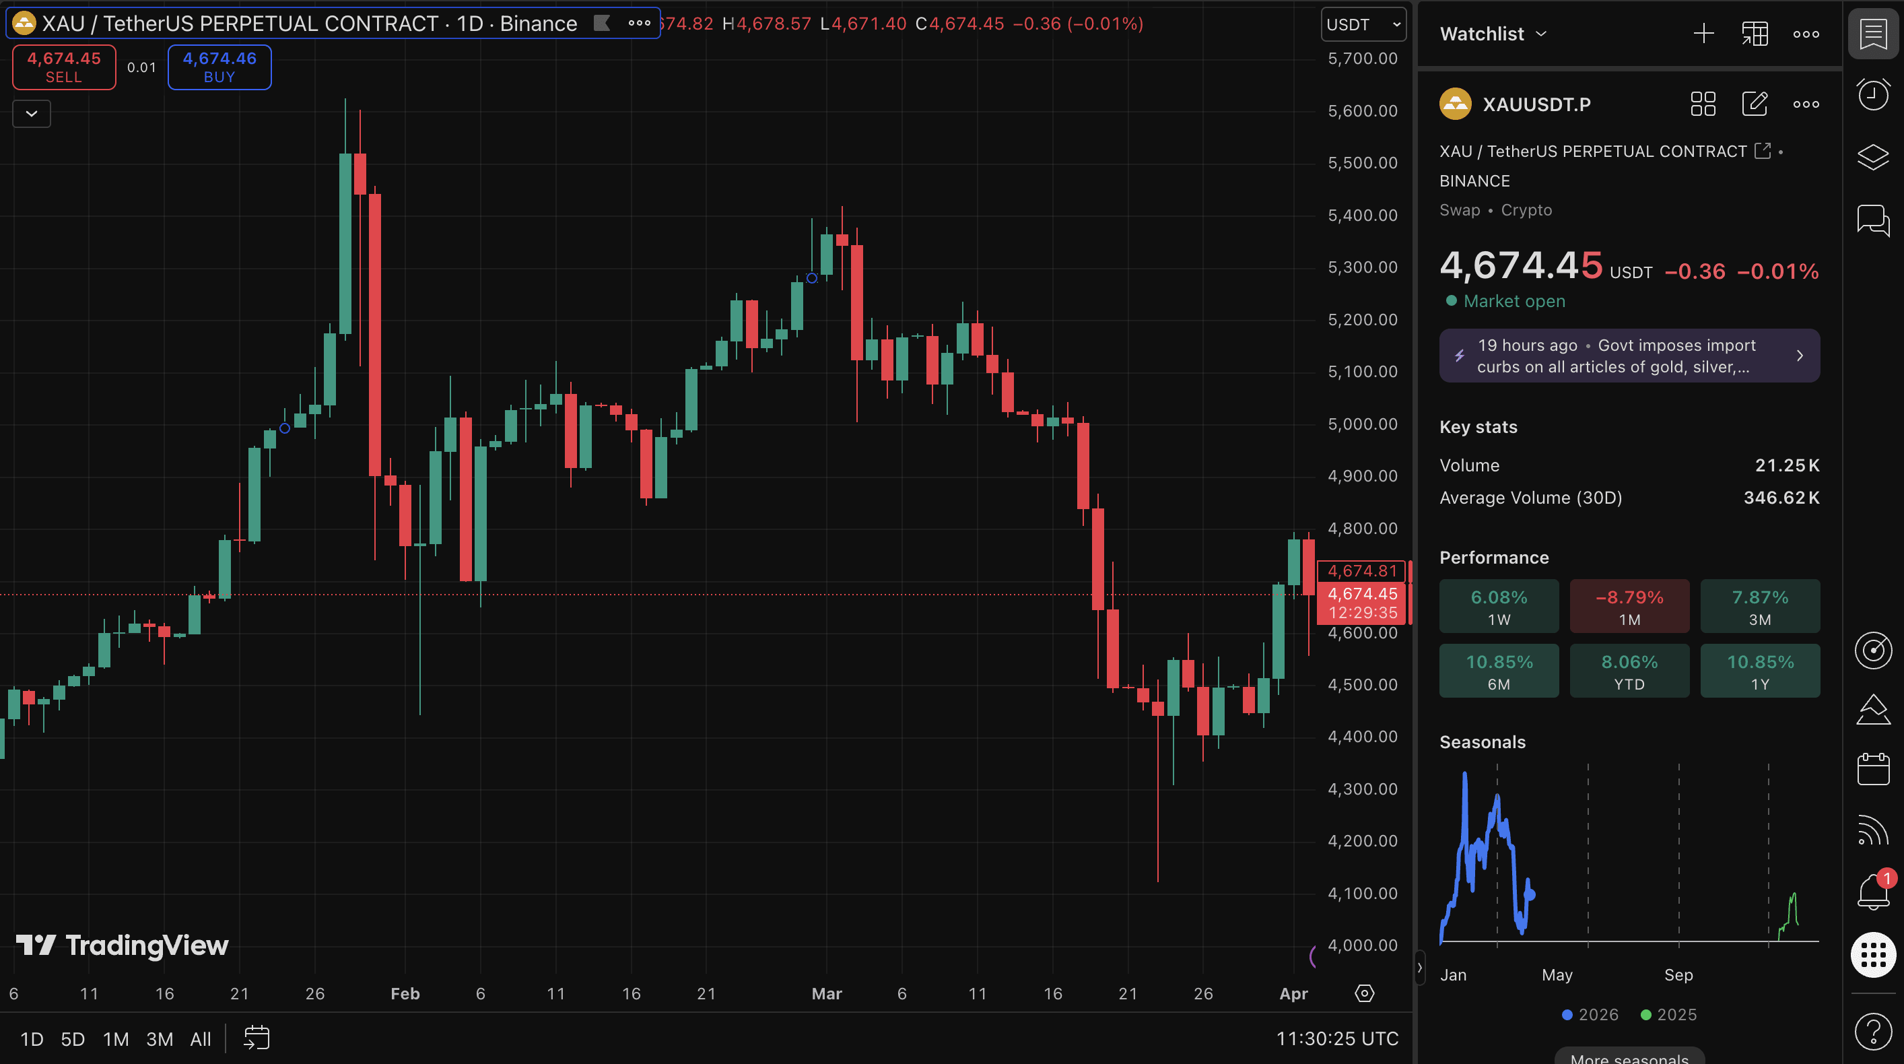Screen dimensions: 1904x1064
Task: Add a symbol with the plus icon
Action: [x=1703, y=33]
